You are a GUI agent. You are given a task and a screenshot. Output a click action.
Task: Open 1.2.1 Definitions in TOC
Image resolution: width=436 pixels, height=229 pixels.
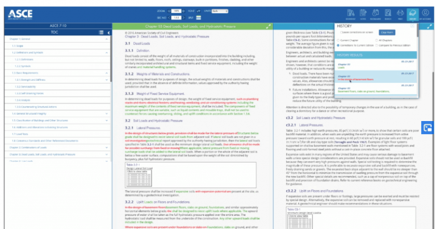[24, 60]
